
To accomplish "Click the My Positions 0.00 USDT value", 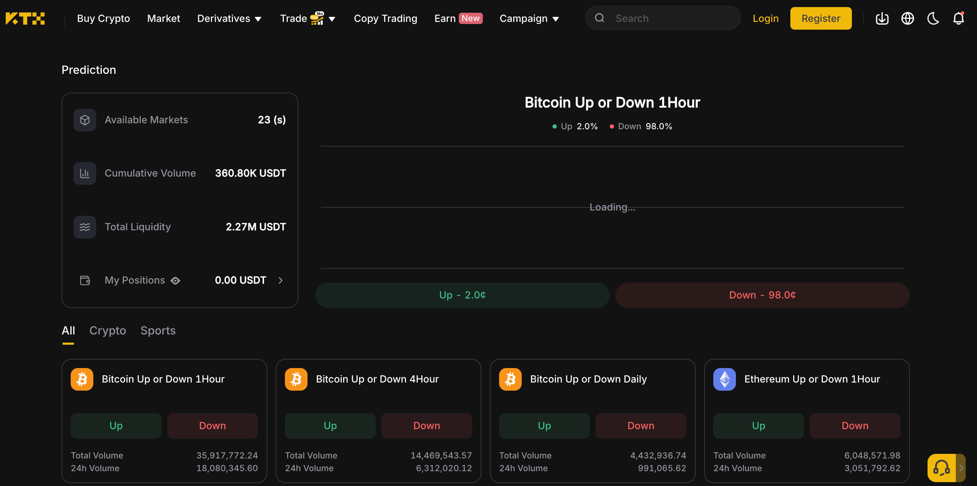I will click(240, 280).
